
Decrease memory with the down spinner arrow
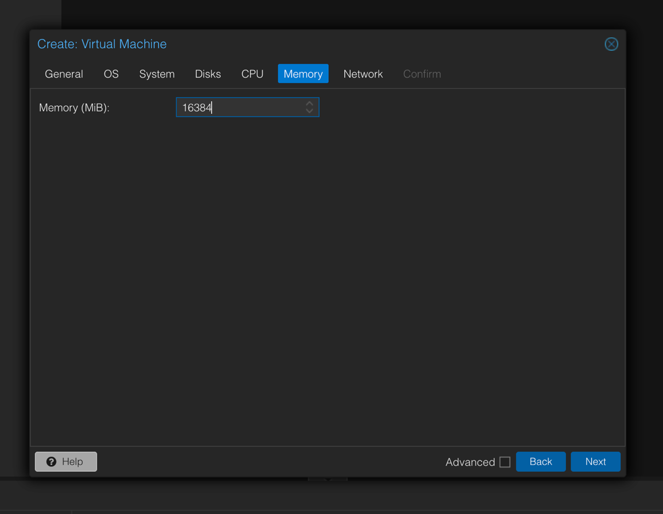[310, 111]
